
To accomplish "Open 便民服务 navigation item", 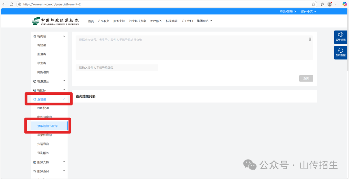I will tap(156, 21).
